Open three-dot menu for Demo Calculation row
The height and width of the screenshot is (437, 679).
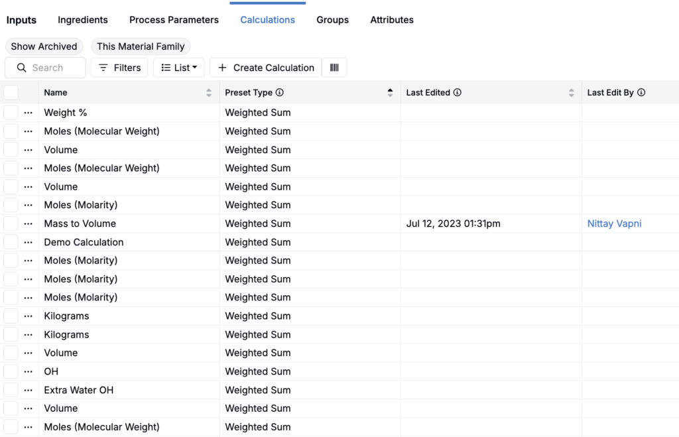28,243
